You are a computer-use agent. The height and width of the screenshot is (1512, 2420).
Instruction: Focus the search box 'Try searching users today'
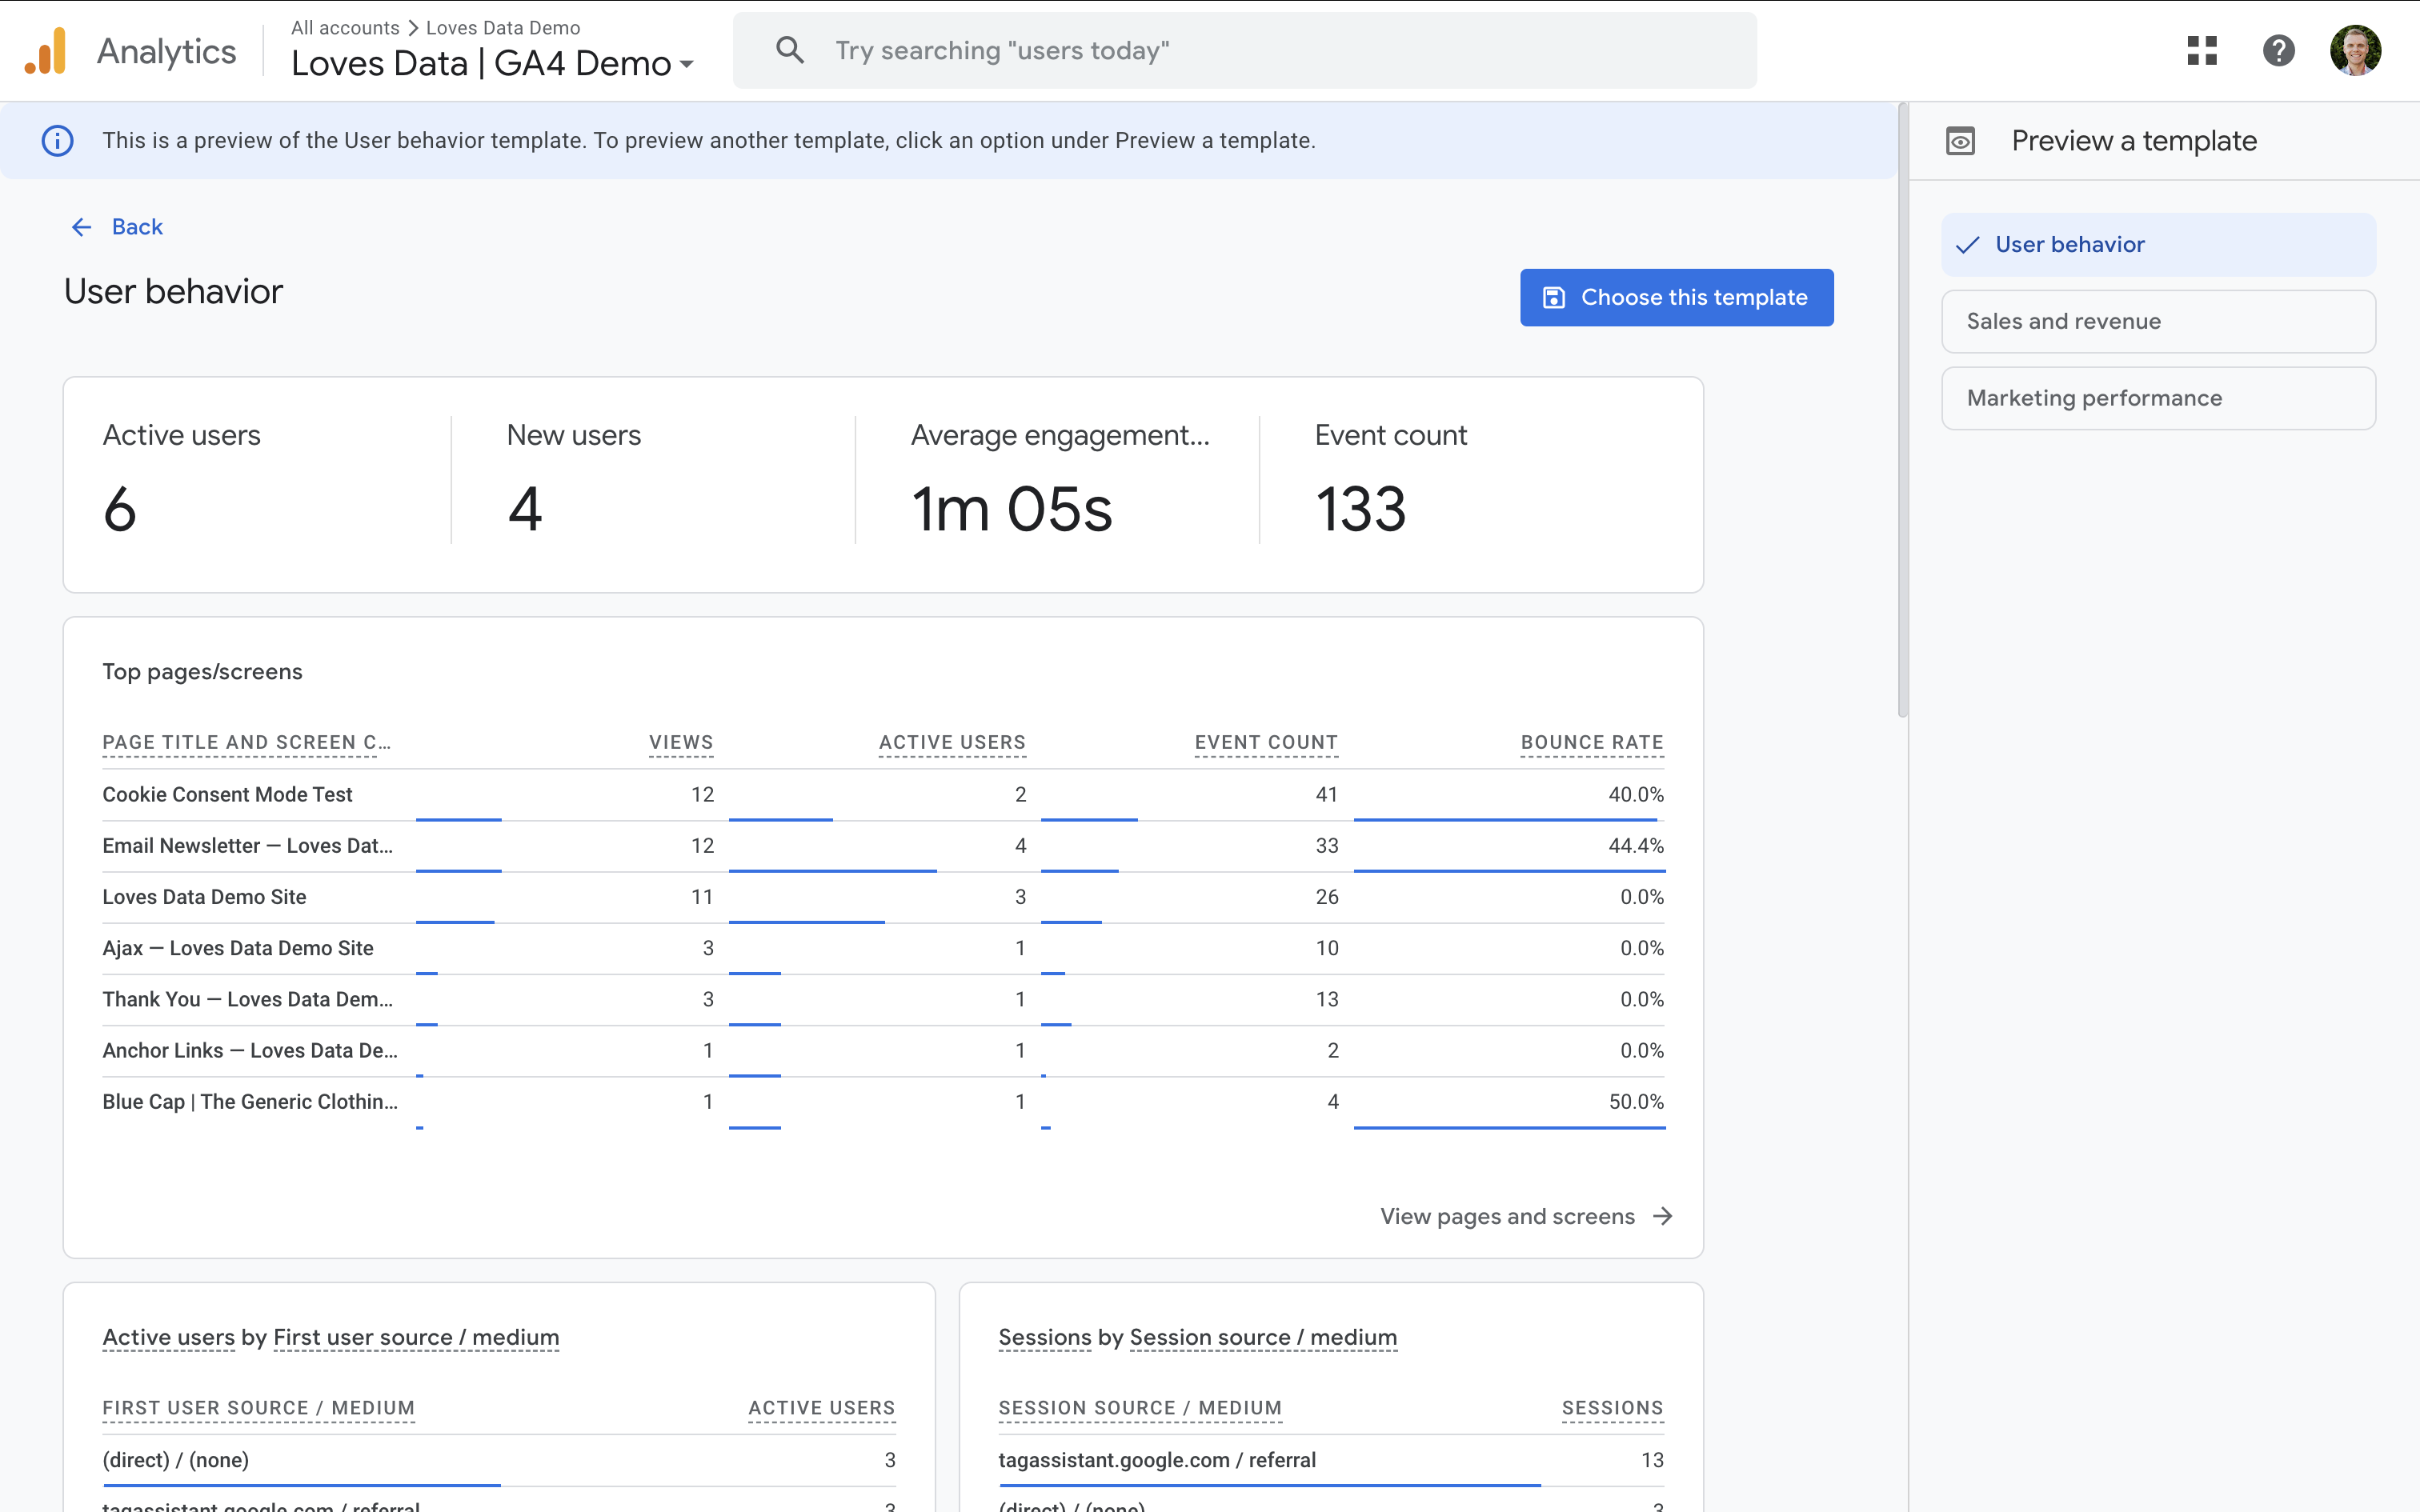tap(1244, 50)
